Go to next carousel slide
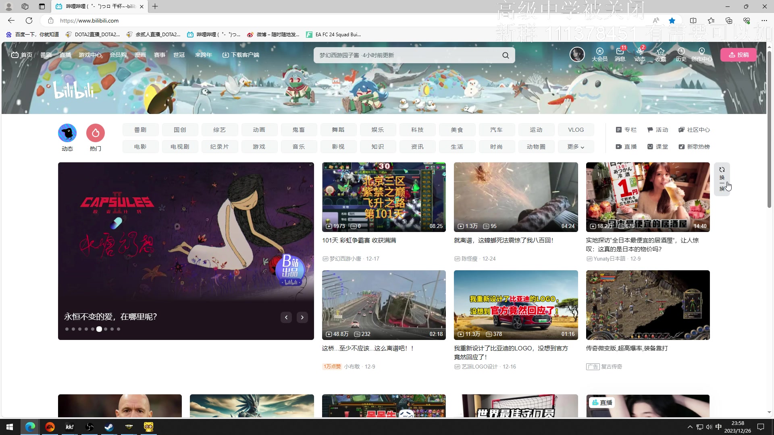The height and width of the screenshot is (435, 774). click(x=302, y=317)
